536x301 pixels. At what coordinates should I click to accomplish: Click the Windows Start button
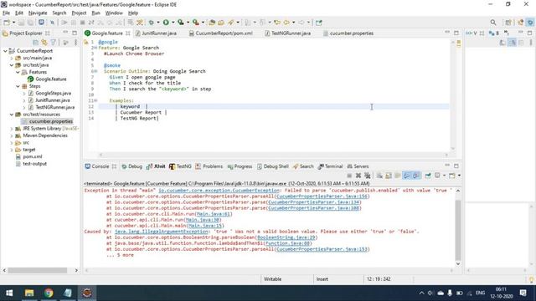[9, 293]
